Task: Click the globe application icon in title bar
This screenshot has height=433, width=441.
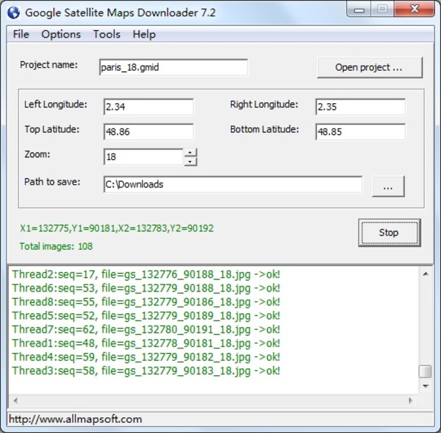Action: 14,13
